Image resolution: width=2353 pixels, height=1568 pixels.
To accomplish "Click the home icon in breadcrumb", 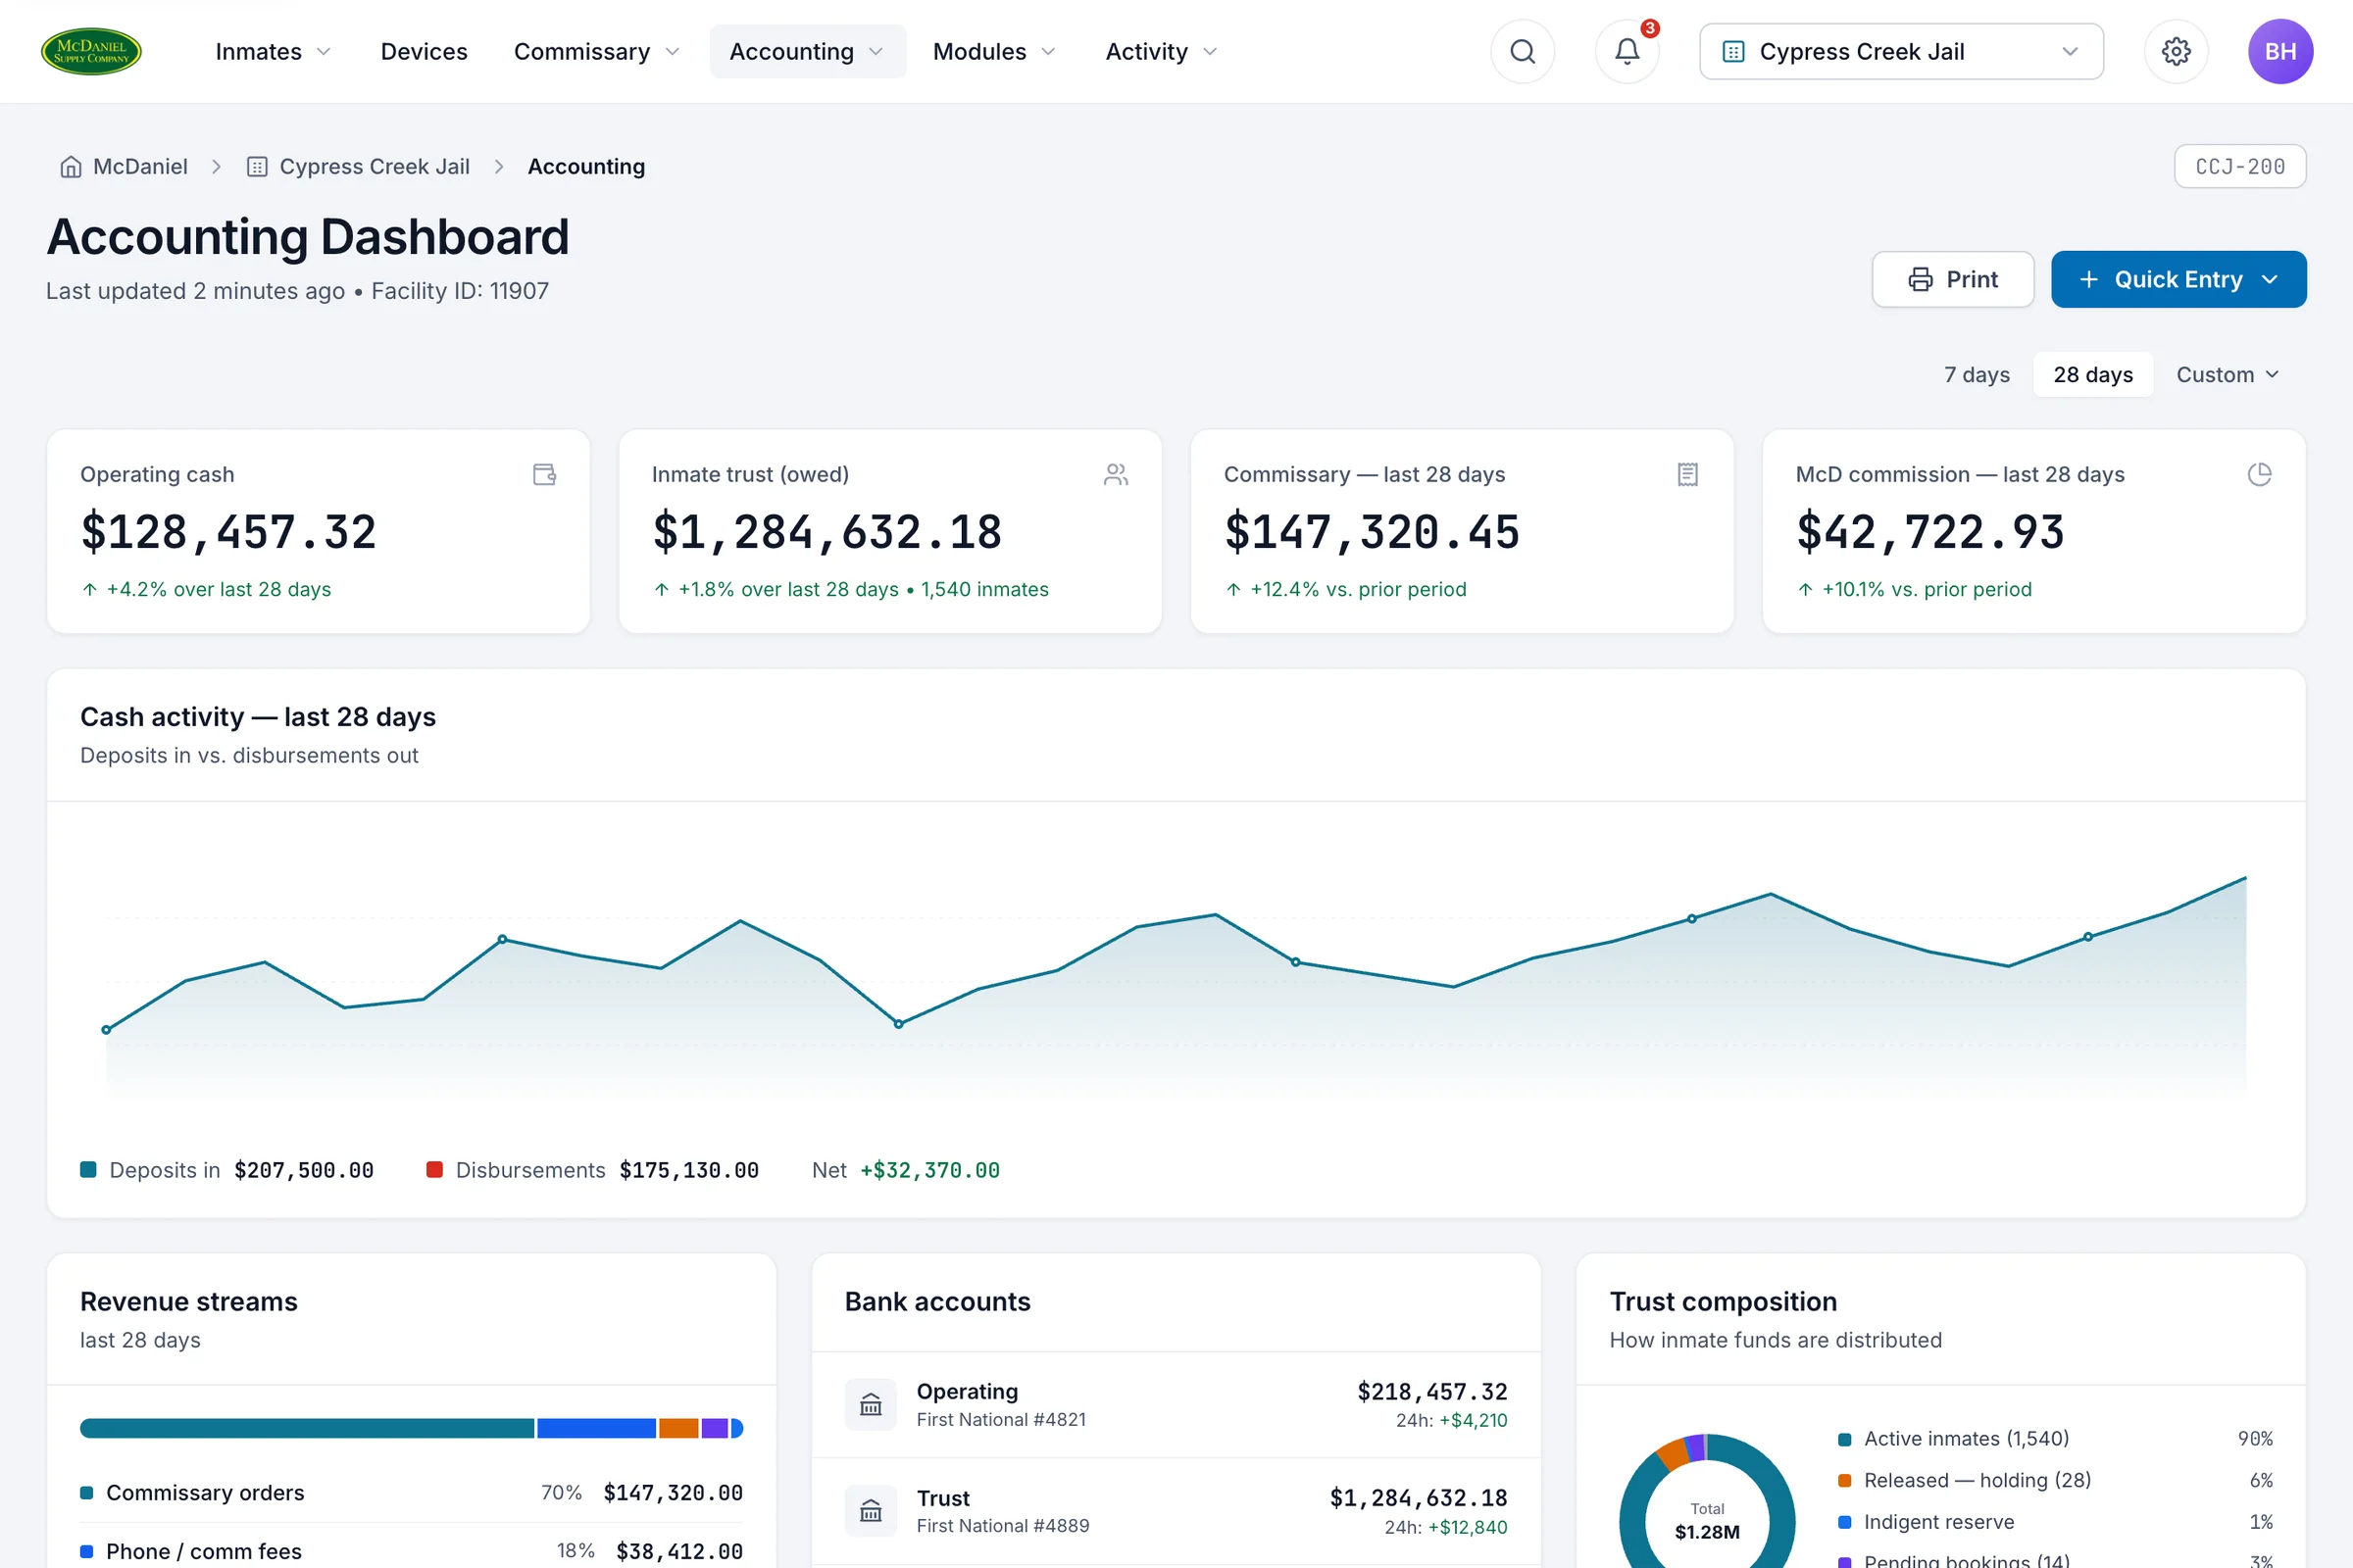I will click(70, 167).
